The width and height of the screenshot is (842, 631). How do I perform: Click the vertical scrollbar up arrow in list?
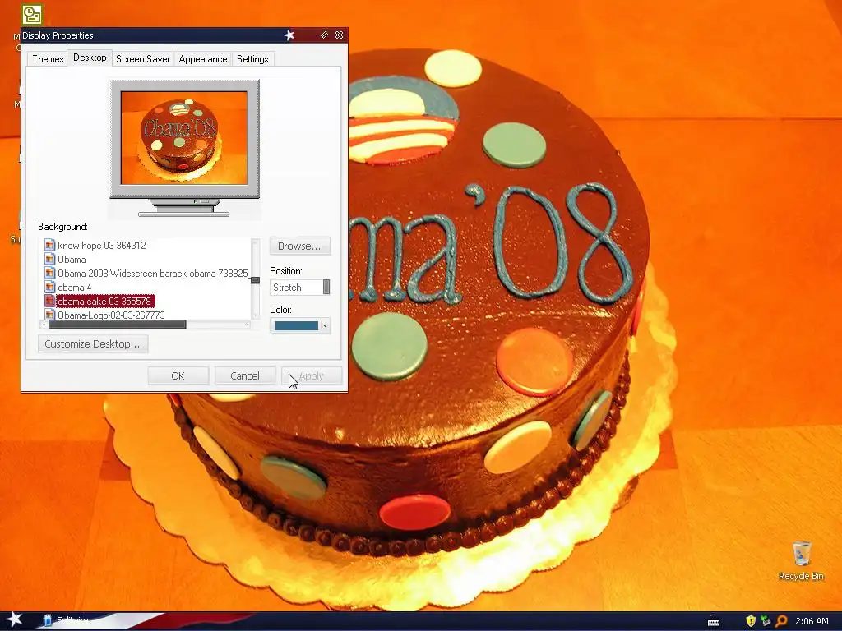tap(255, 242)
